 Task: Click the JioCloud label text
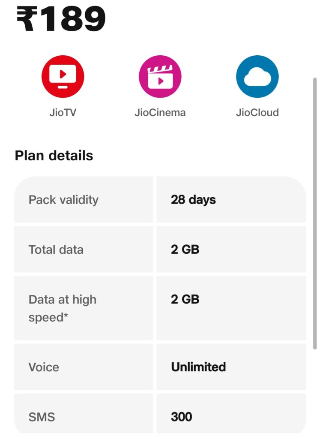257,113
